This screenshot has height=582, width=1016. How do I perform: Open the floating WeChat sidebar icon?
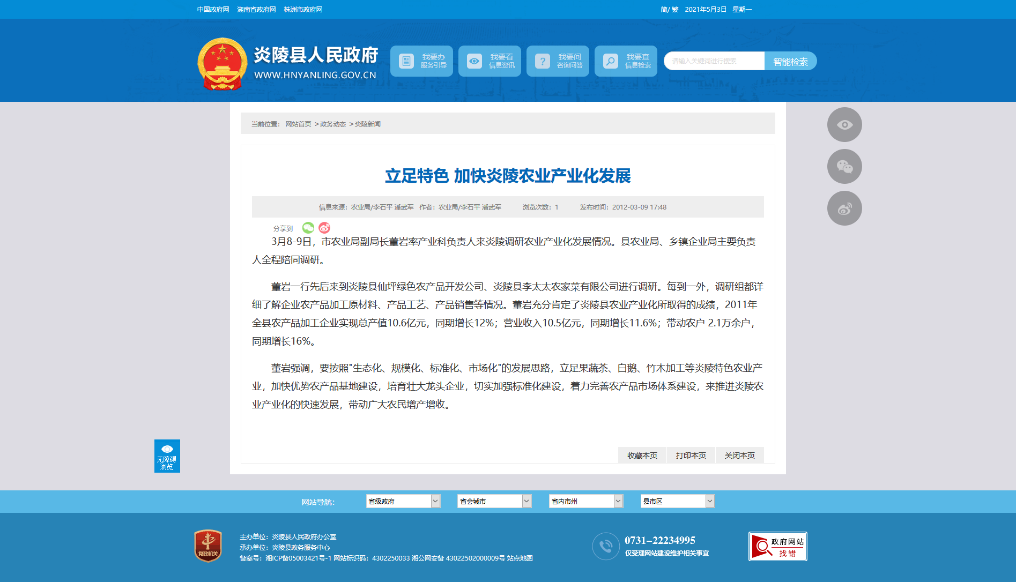point(844,167)
